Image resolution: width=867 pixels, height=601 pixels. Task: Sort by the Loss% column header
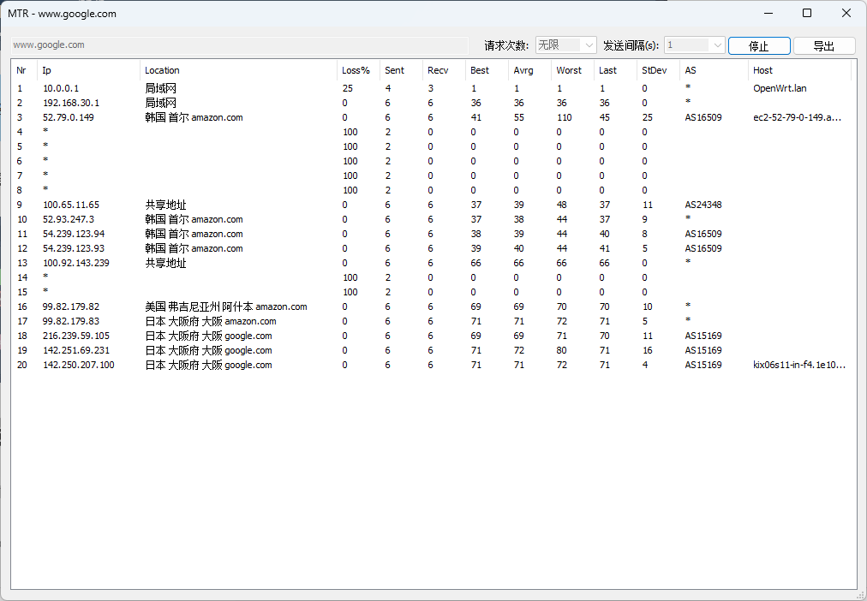(356, 70)
